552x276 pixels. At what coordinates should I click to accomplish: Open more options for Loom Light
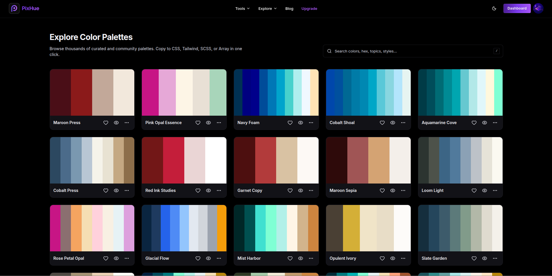point(495,190)
